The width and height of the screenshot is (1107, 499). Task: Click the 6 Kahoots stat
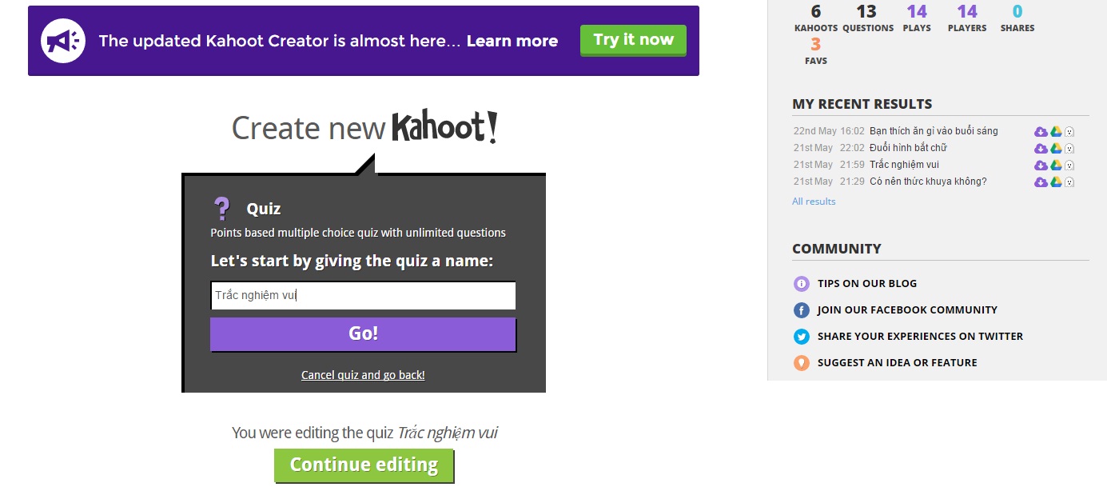[x=816, y=18]
